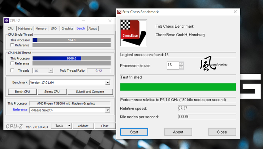Open the CPU tab in CPU-Z

[x=10, y=28]
